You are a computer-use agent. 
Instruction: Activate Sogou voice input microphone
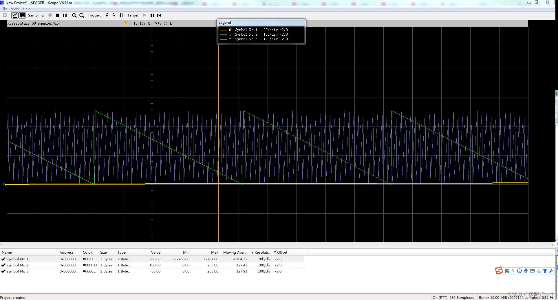click(x=526, y=271)
